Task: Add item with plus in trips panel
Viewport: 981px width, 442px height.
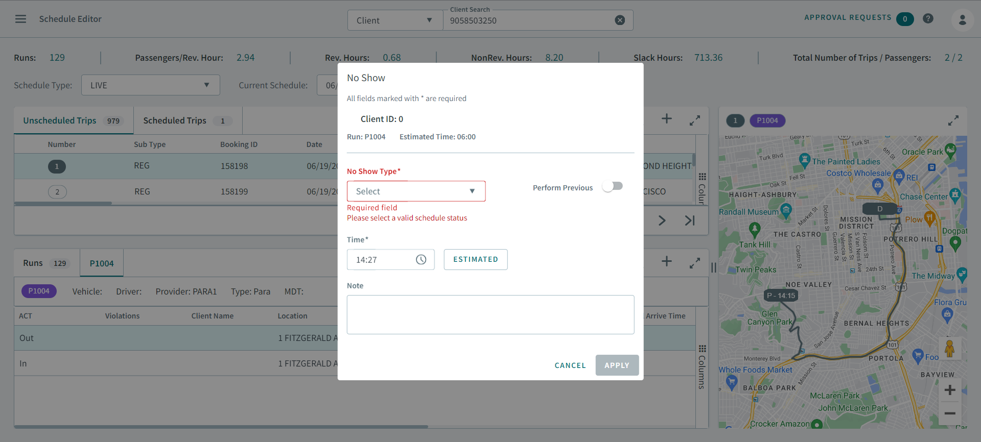Action: 667,119
